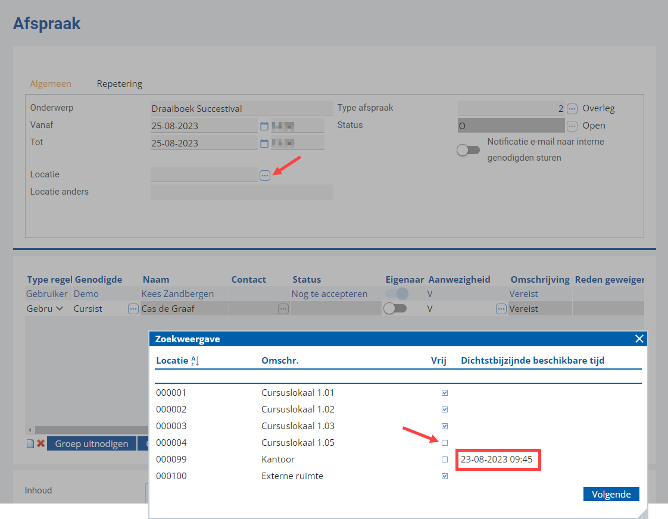
Task: Open the Locatie lookup ellipsis button
Action: coord(264,176)
